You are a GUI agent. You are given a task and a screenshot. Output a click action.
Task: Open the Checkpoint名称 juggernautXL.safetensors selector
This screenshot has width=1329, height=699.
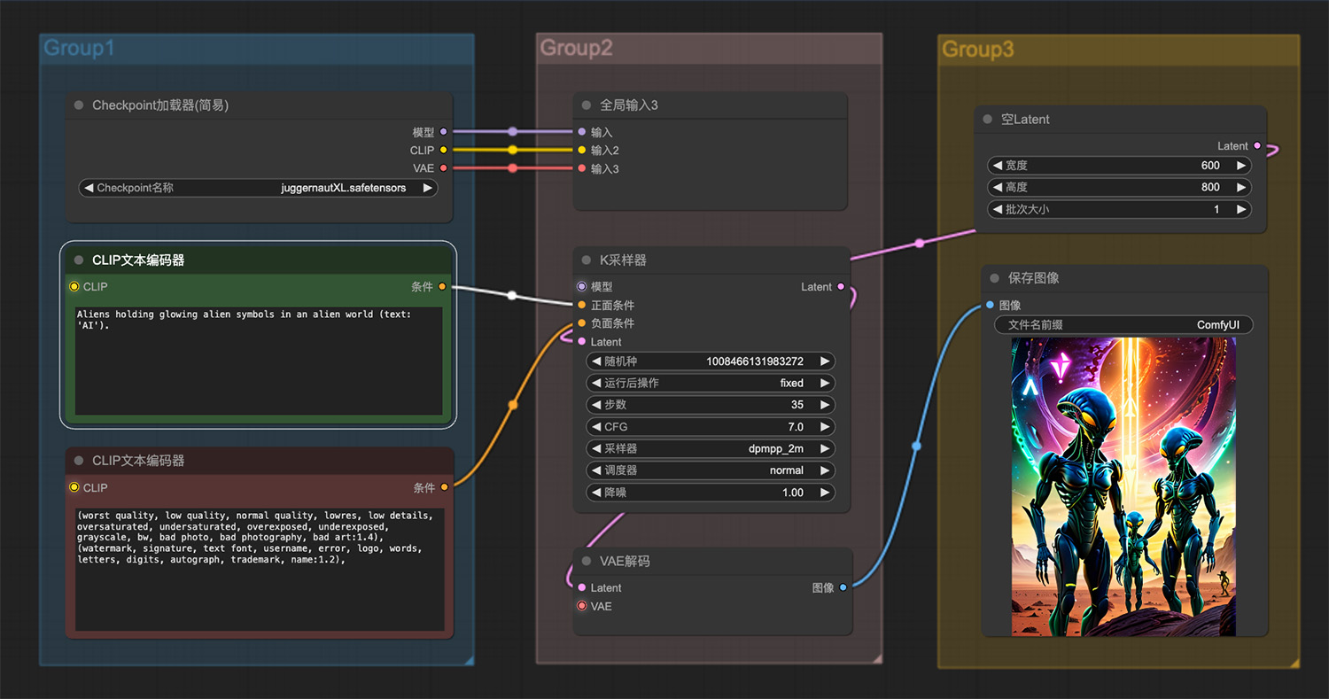258,188
